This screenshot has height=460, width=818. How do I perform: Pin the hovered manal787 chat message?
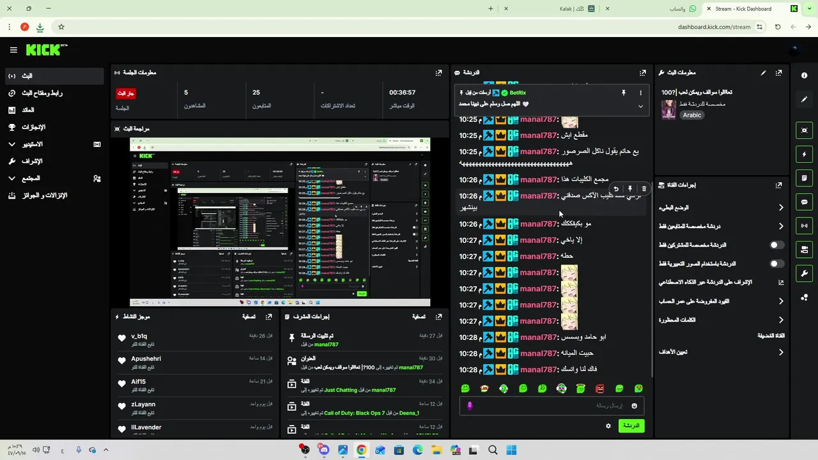tap(629, 189)
